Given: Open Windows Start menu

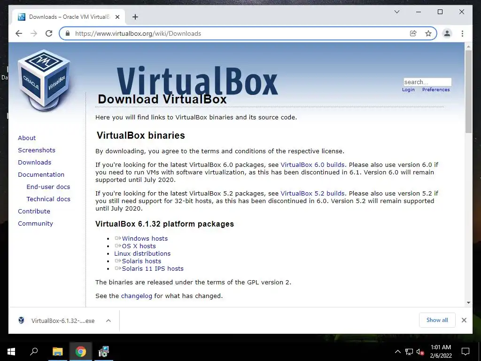Looking at the screenshot, I should [11, 352].
